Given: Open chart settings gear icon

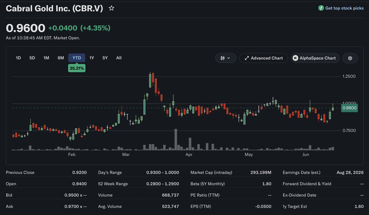Looking at the screenshot, I should pyautogui.click(x=350, y=58).
